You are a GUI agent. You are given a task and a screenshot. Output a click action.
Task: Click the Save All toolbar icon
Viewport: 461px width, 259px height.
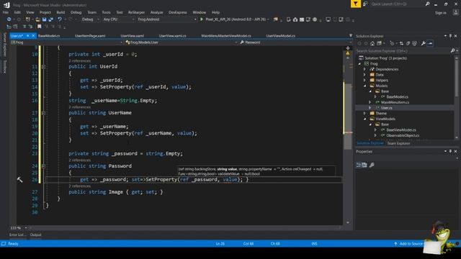pyautogui.click(x=51, y=19)
